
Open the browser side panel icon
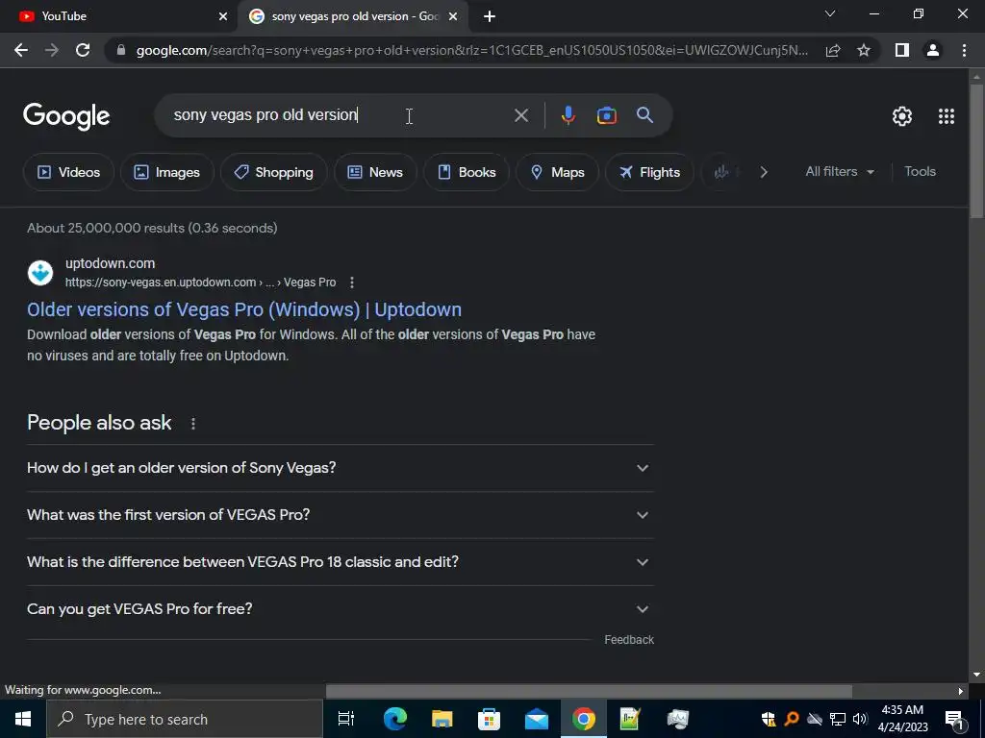coord(902,50)
